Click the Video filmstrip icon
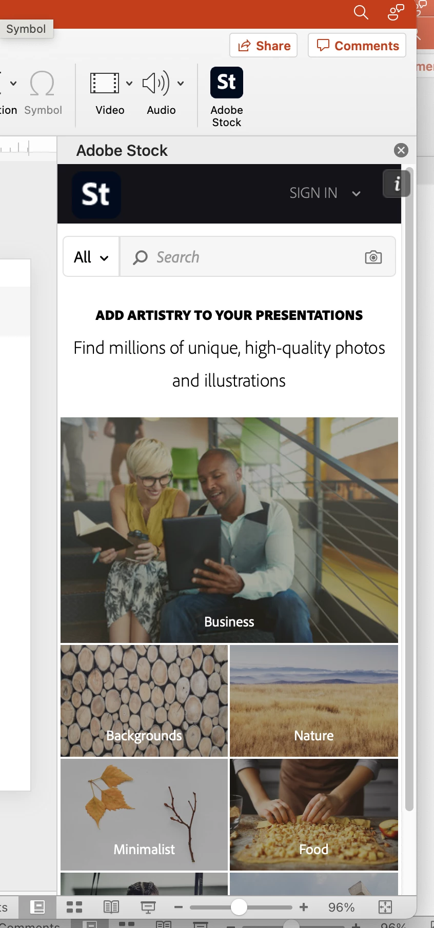Screen dimensions: 434x928 click(x=105, y=83)
